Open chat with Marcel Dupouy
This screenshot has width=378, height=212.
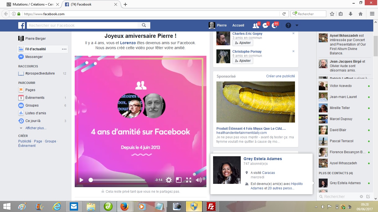(x=345, y=119)
